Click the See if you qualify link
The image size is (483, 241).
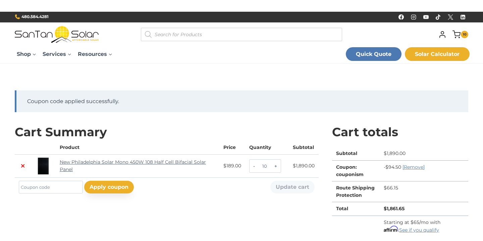(419, 230)
